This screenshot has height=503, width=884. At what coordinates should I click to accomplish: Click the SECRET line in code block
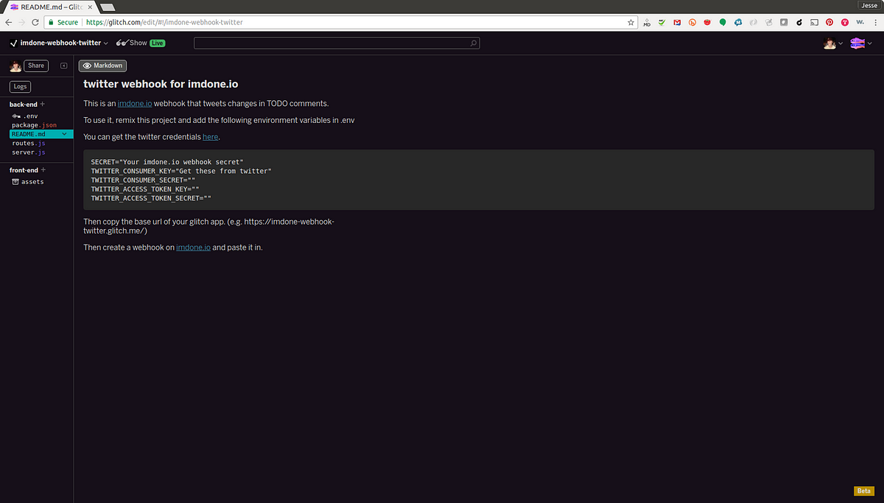(167, 161)
